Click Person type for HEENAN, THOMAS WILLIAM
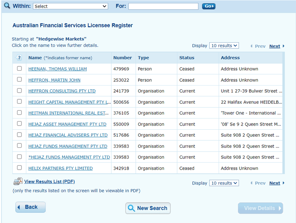The image size is (296, 223). [145, 69]
